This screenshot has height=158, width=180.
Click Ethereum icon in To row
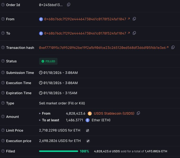click(41, 33)
